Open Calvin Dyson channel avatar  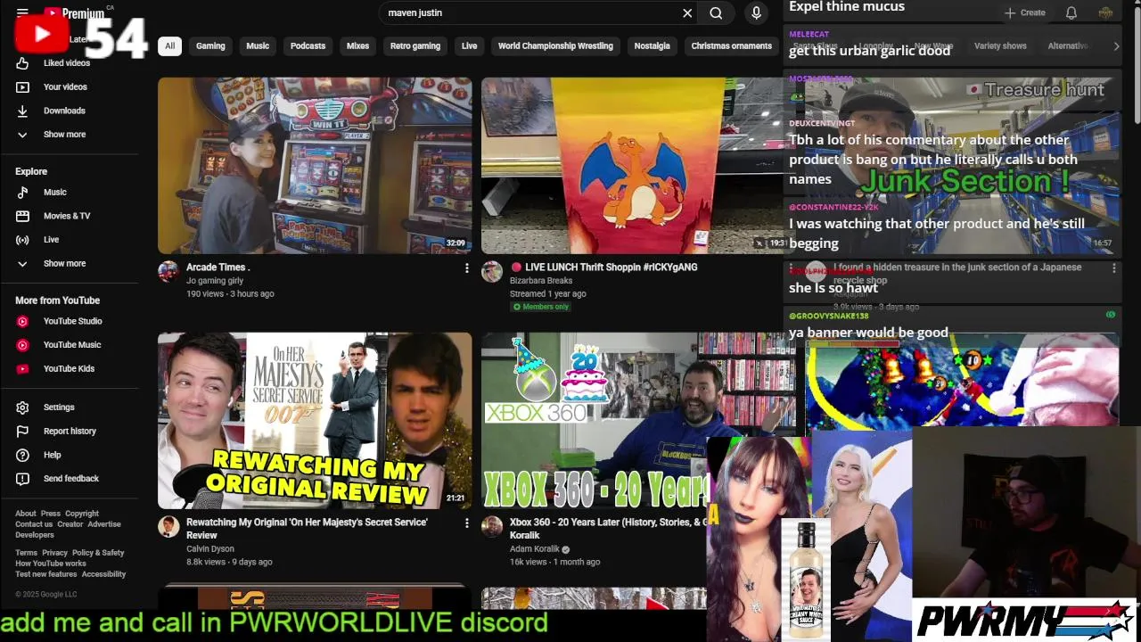168,526
